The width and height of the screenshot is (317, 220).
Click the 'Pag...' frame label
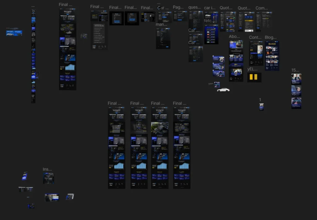(x=178, y=7)
